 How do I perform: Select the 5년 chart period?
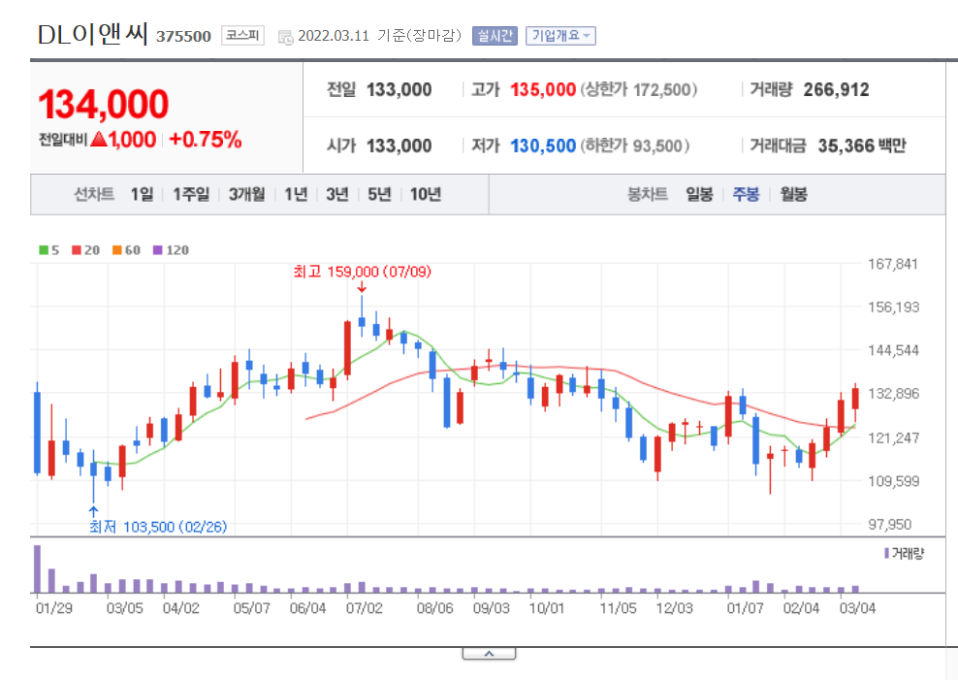tap(379, 194)
